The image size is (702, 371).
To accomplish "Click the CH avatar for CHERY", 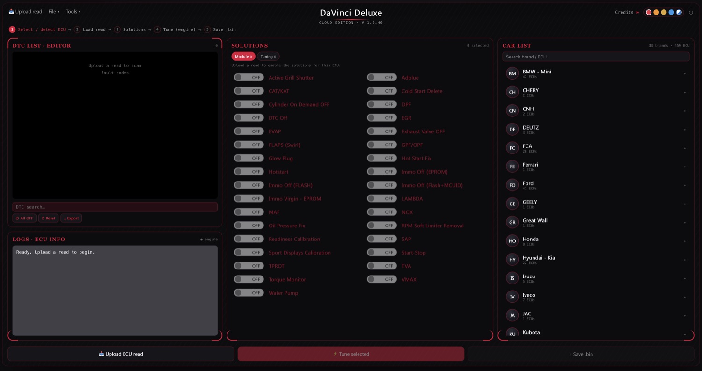I will tap(512, 92).
